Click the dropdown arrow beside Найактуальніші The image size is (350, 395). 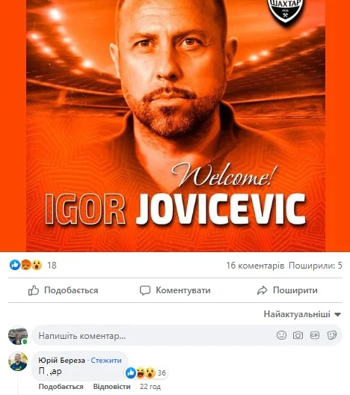[338, 315]
